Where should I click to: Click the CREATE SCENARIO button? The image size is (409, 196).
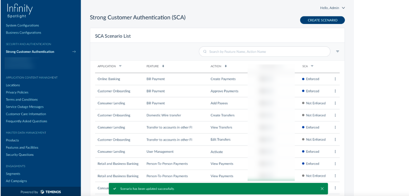[x=323, y=20]
